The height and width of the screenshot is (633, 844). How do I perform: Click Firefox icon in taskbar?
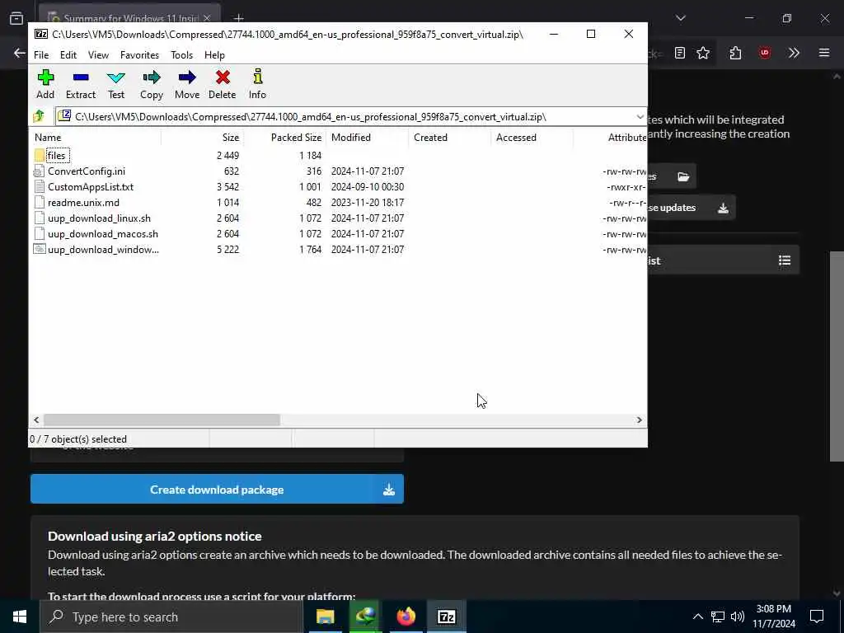click(x=406, y=617)
